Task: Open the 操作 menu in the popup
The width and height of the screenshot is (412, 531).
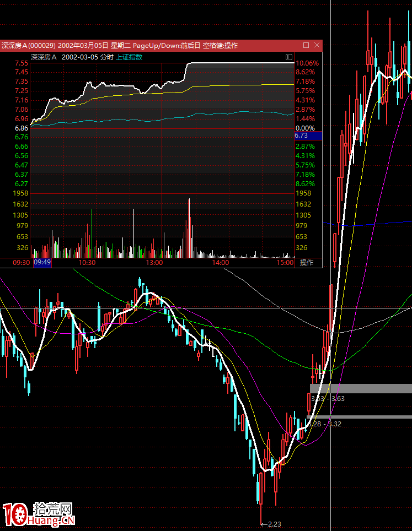Action: click(307, 263)
